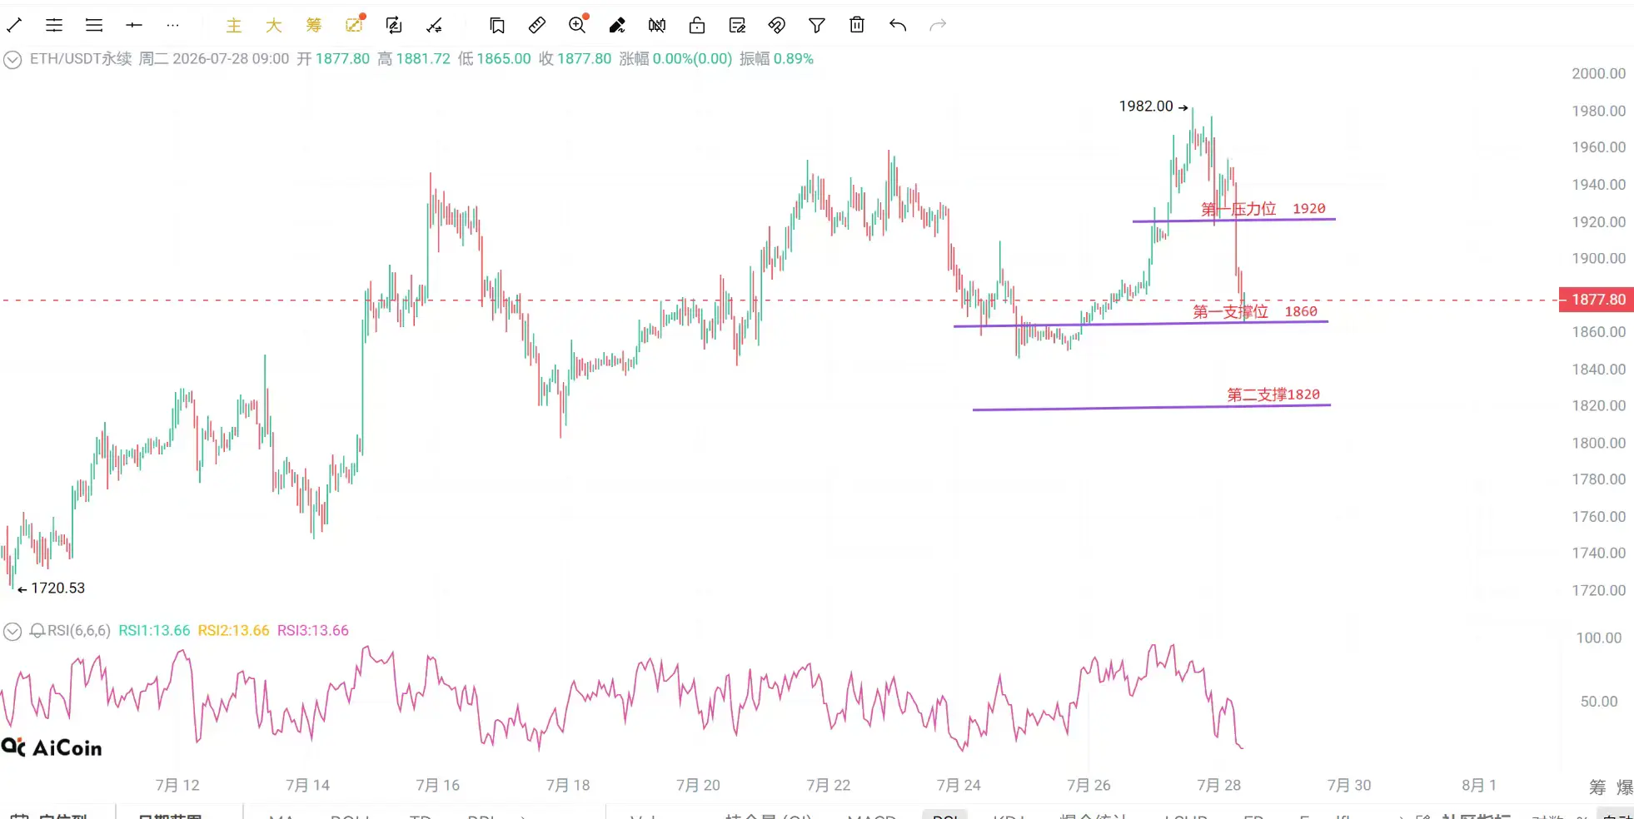Click the 振幅 0.89% value

776,59
